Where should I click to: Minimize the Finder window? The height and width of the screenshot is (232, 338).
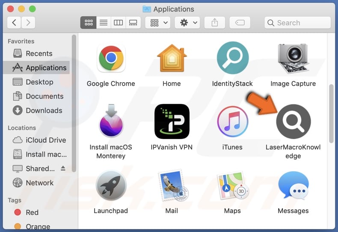(21, 9)
